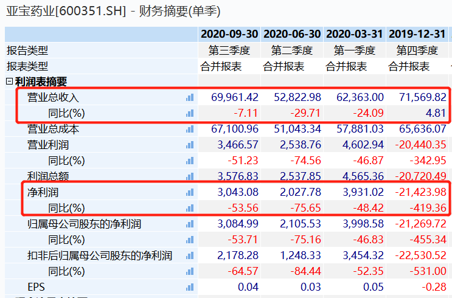The width and height of the screenshot is (452, 298).
Task: Select the 2020-06-30 column header
Action: pyautogui.click(x=293, y=34)
